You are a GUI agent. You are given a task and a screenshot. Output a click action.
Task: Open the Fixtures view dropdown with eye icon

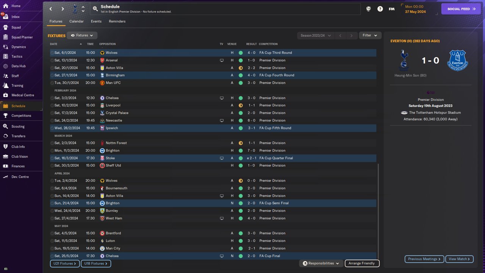[82, 35]
